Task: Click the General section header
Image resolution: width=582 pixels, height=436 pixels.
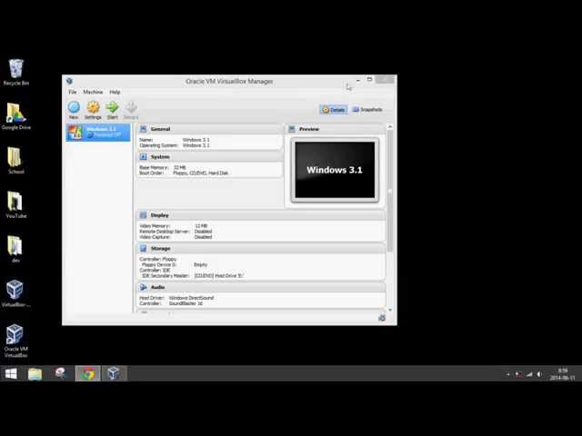Action: 210,129
